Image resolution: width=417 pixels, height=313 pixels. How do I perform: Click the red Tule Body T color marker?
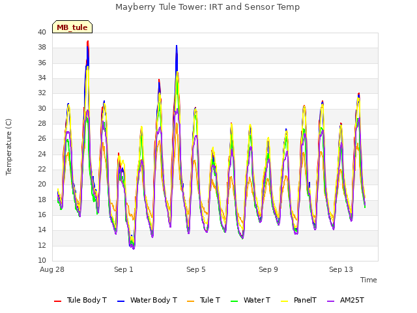point(58,301)
